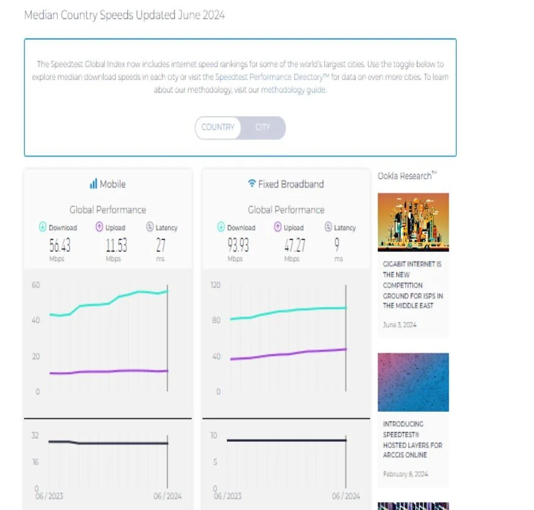This screenshot has width=534, height=510.
Task: Open the Speedtest Hosted Layers ArcGIS article
Action: [x=413, y=440]
